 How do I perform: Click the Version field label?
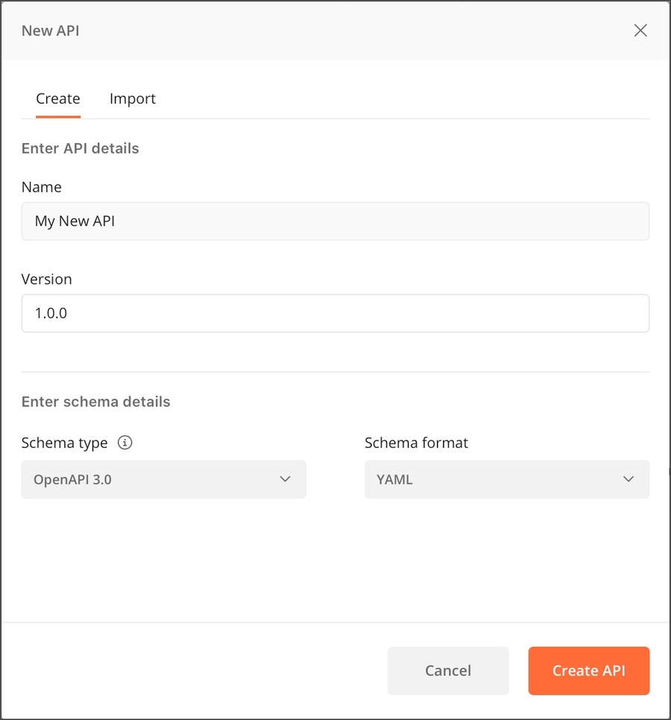click(47, 280)
